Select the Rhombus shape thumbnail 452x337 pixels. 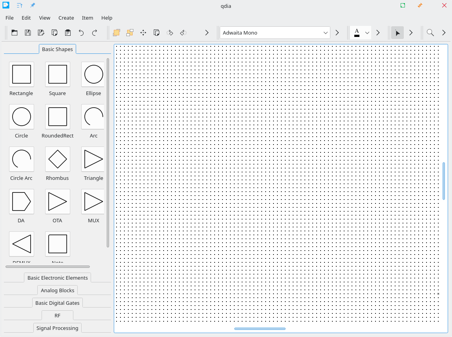coord(58,159)
